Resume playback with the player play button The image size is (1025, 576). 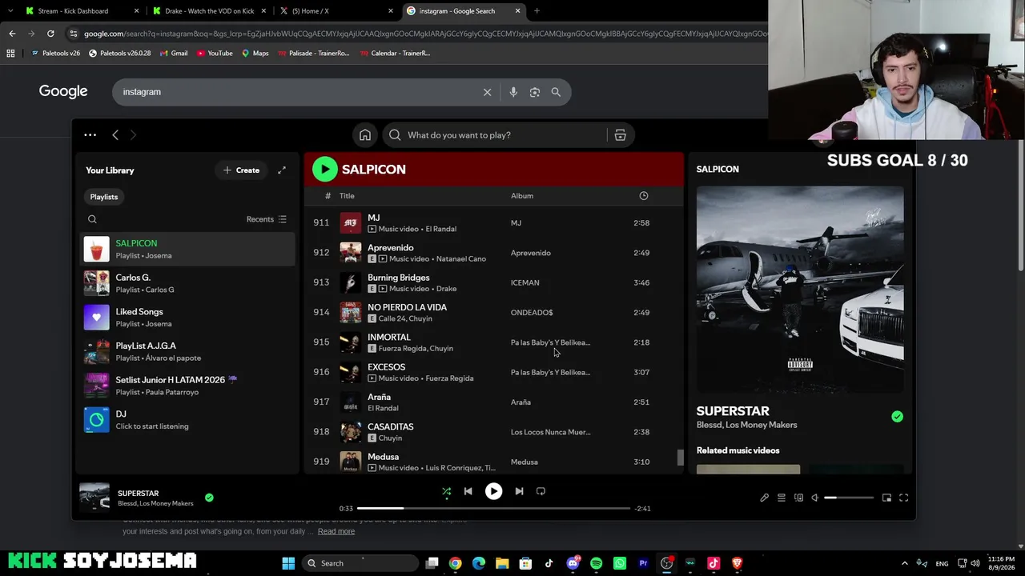point(493,491)
